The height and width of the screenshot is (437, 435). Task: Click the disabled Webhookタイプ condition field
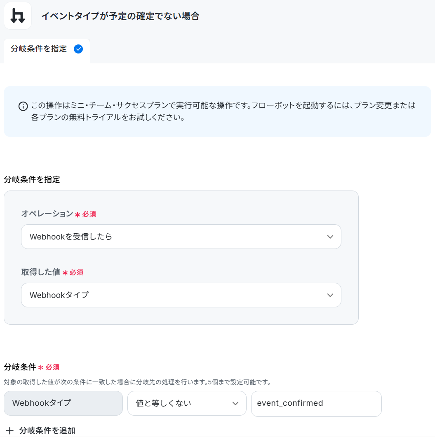point(63,403)
